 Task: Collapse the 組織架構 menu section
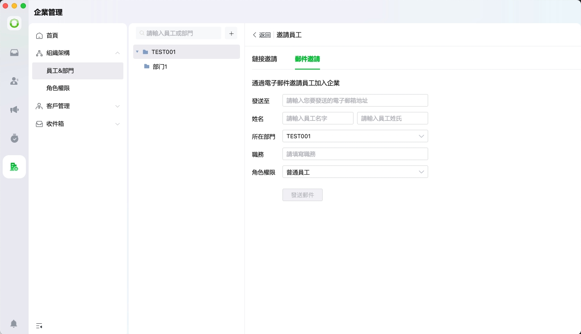118,53
